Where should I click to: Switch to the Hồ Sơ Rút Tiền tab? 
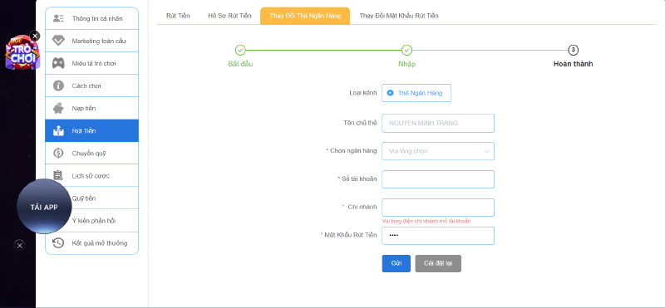(x=229, y=16)
